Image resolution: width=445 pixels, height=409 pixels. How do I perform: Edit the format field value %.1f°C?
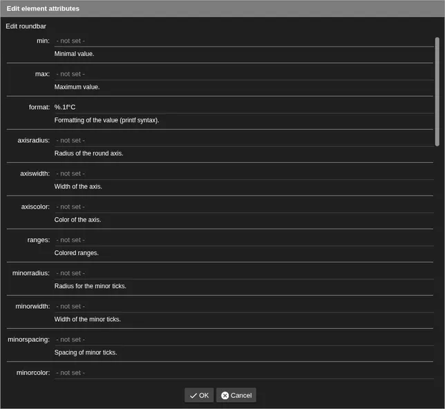coord(244,107)
